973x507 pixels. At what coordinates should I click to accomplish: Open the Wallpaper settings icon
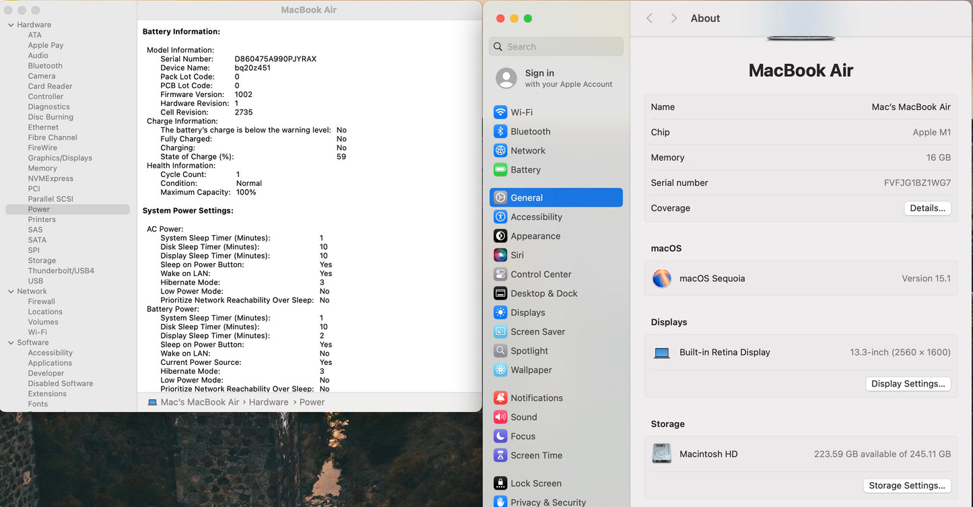pos(500,370)
